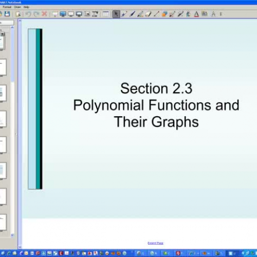Choose the Select arrow pointer tool

coord(116,14)
